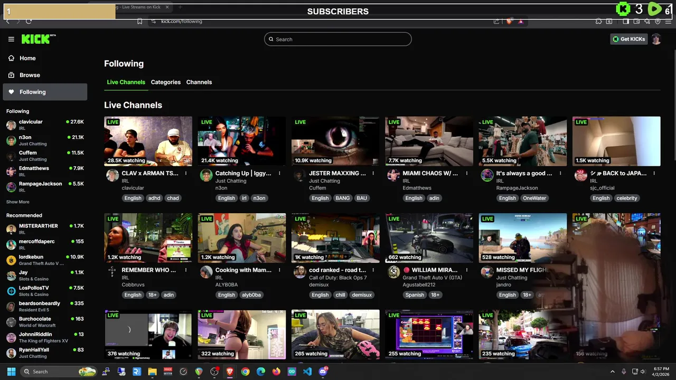Open options menu for Catching Up stream

click(x=279, y=173)
